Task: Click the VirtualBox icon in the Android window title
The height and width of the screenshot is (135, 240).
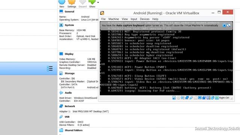Action: 102,13
